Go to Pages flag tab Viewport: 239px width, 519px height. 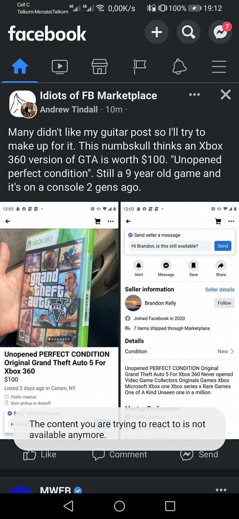pyautogui.click(x=139, y=66)
